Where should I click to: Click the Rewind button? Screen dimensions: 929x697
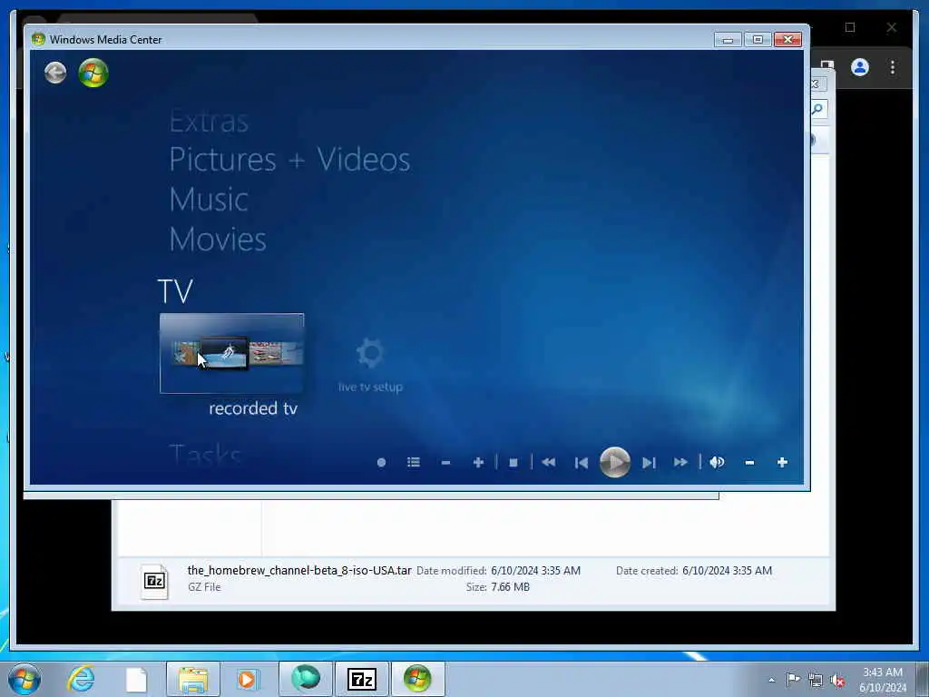(x=549, y=462)
